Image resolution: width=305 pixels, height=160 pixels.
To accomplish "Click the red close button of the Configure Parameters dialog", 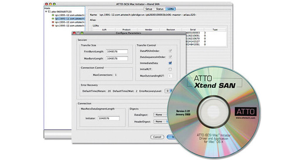I will tap(74, 33).
